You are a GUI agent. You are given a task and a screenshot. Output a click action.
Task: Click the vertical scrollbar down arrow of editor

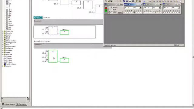(193, 105)
